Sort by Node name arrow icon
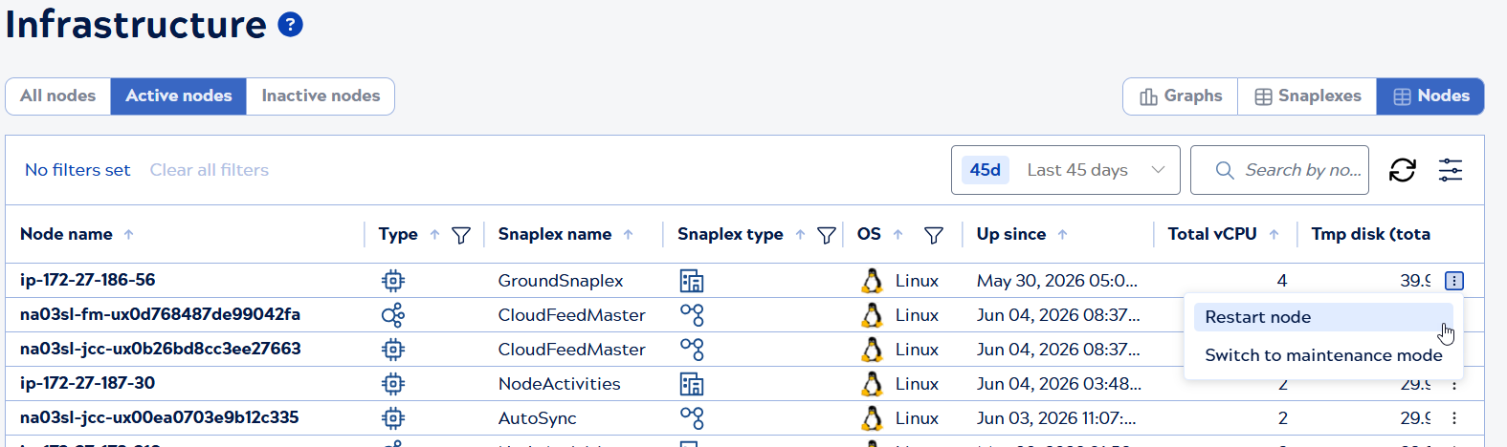 [x=128, y=234]
